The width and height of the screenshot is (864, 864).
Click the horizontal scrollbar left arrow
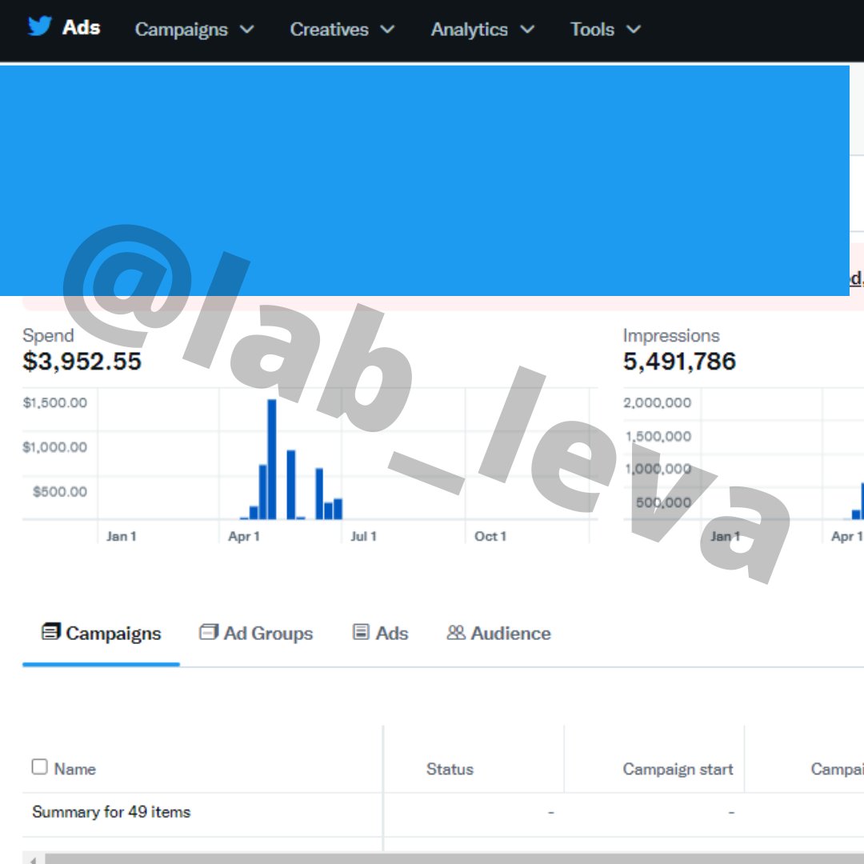point(33,859)
